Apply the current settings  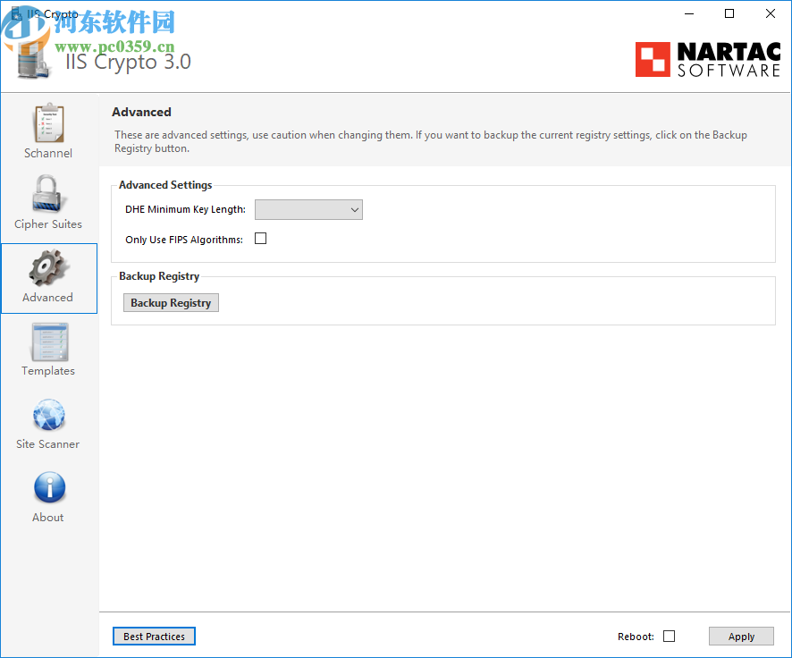pos(741,636)
